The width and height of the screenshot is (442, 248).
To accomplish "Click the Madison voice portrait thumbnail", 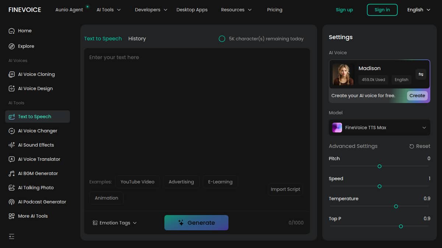I will 343,74.
